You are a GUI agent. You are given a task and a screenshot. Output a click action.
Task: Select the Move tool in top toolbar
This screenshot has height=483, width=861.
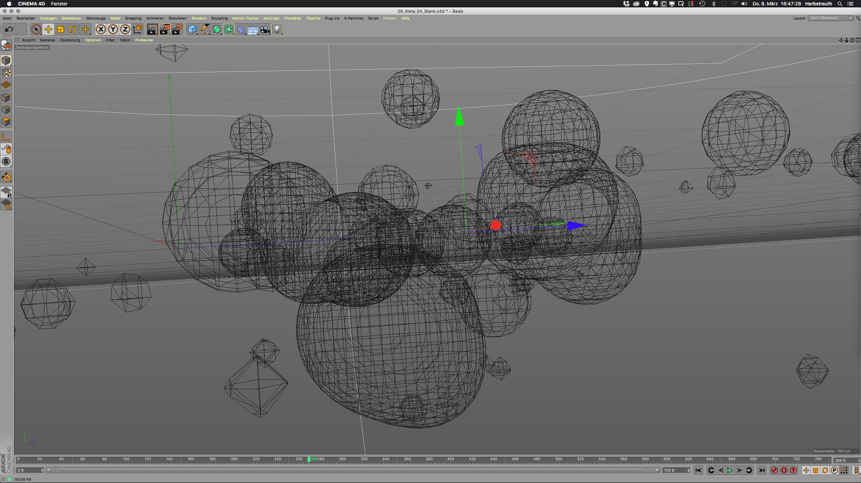pos(48,30)
